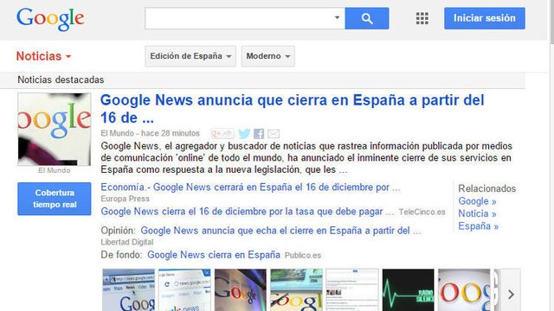The image size is (554, 311).
Task: Open De fondo Google News cierra en España
Action: 214,255
